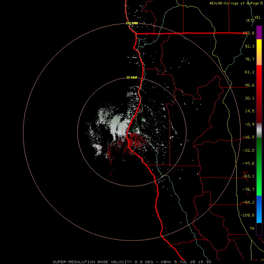Pick the black TH segment of the color bar
This screenshot has height=264, width=264.
259,229
